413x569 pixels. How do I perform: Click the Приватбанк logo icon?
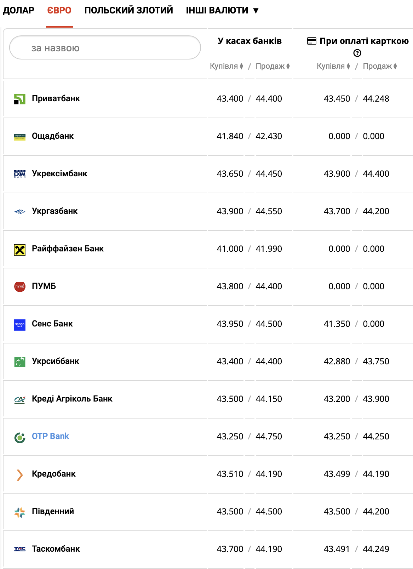coord(20,99)
